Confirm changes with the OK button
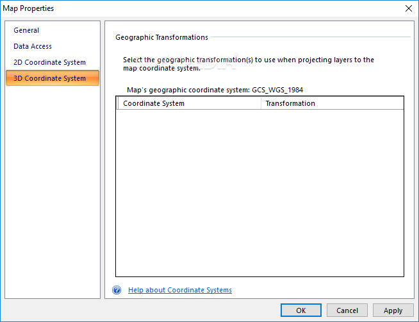This screenshot has width=419, height=322. click(x=301, y=310)
